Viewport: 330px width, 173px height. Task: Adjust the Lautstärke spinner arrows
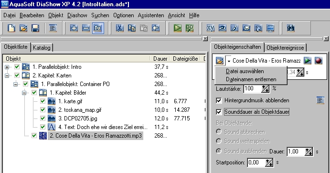[x=266, y=88]
